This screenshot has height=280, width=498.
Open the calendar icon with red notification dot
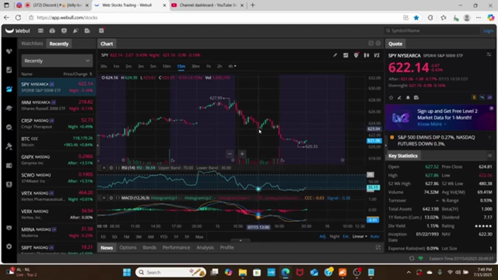[101, 31]
